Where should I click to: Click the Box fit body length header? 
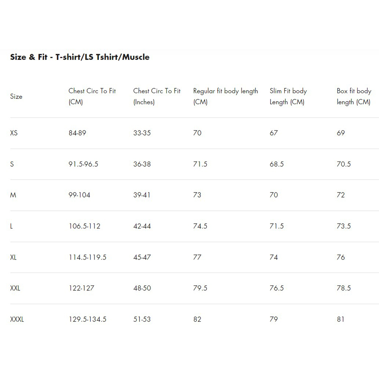(354, 96)
